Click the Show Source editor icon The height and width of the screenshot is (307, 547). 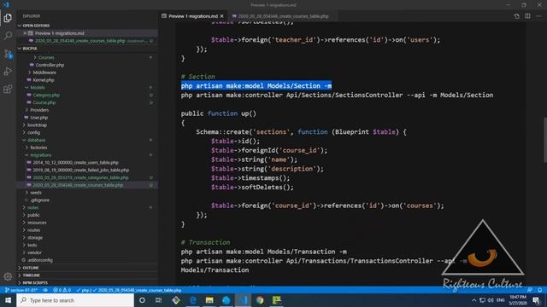pyautogui.click(x=516, y=16)
